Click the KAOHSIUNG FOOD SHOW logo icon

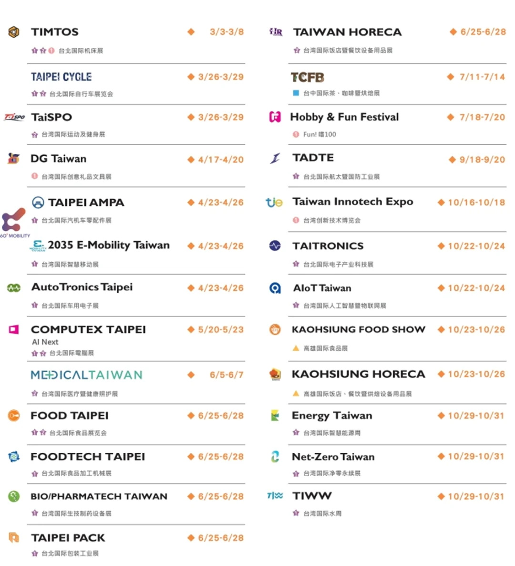tap(275, 329)
